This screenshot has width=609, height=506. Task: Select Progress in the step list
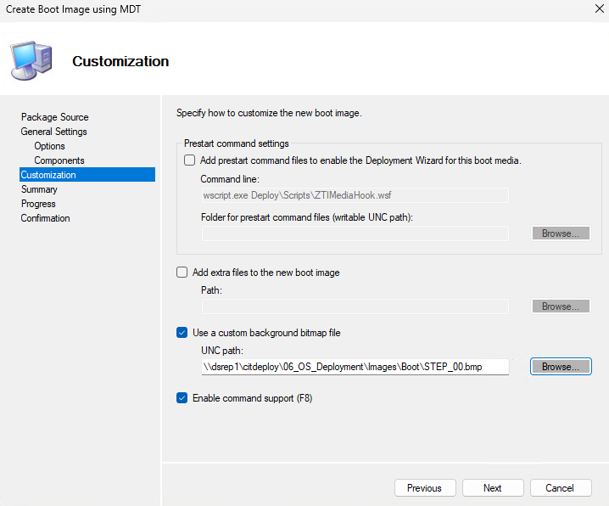point(38,204)
